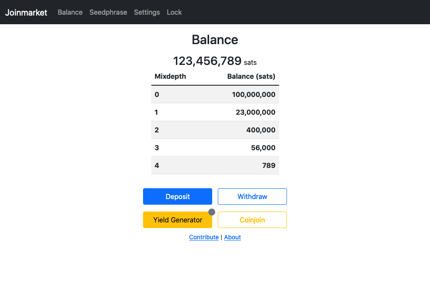Open the About link

[233, 237]
